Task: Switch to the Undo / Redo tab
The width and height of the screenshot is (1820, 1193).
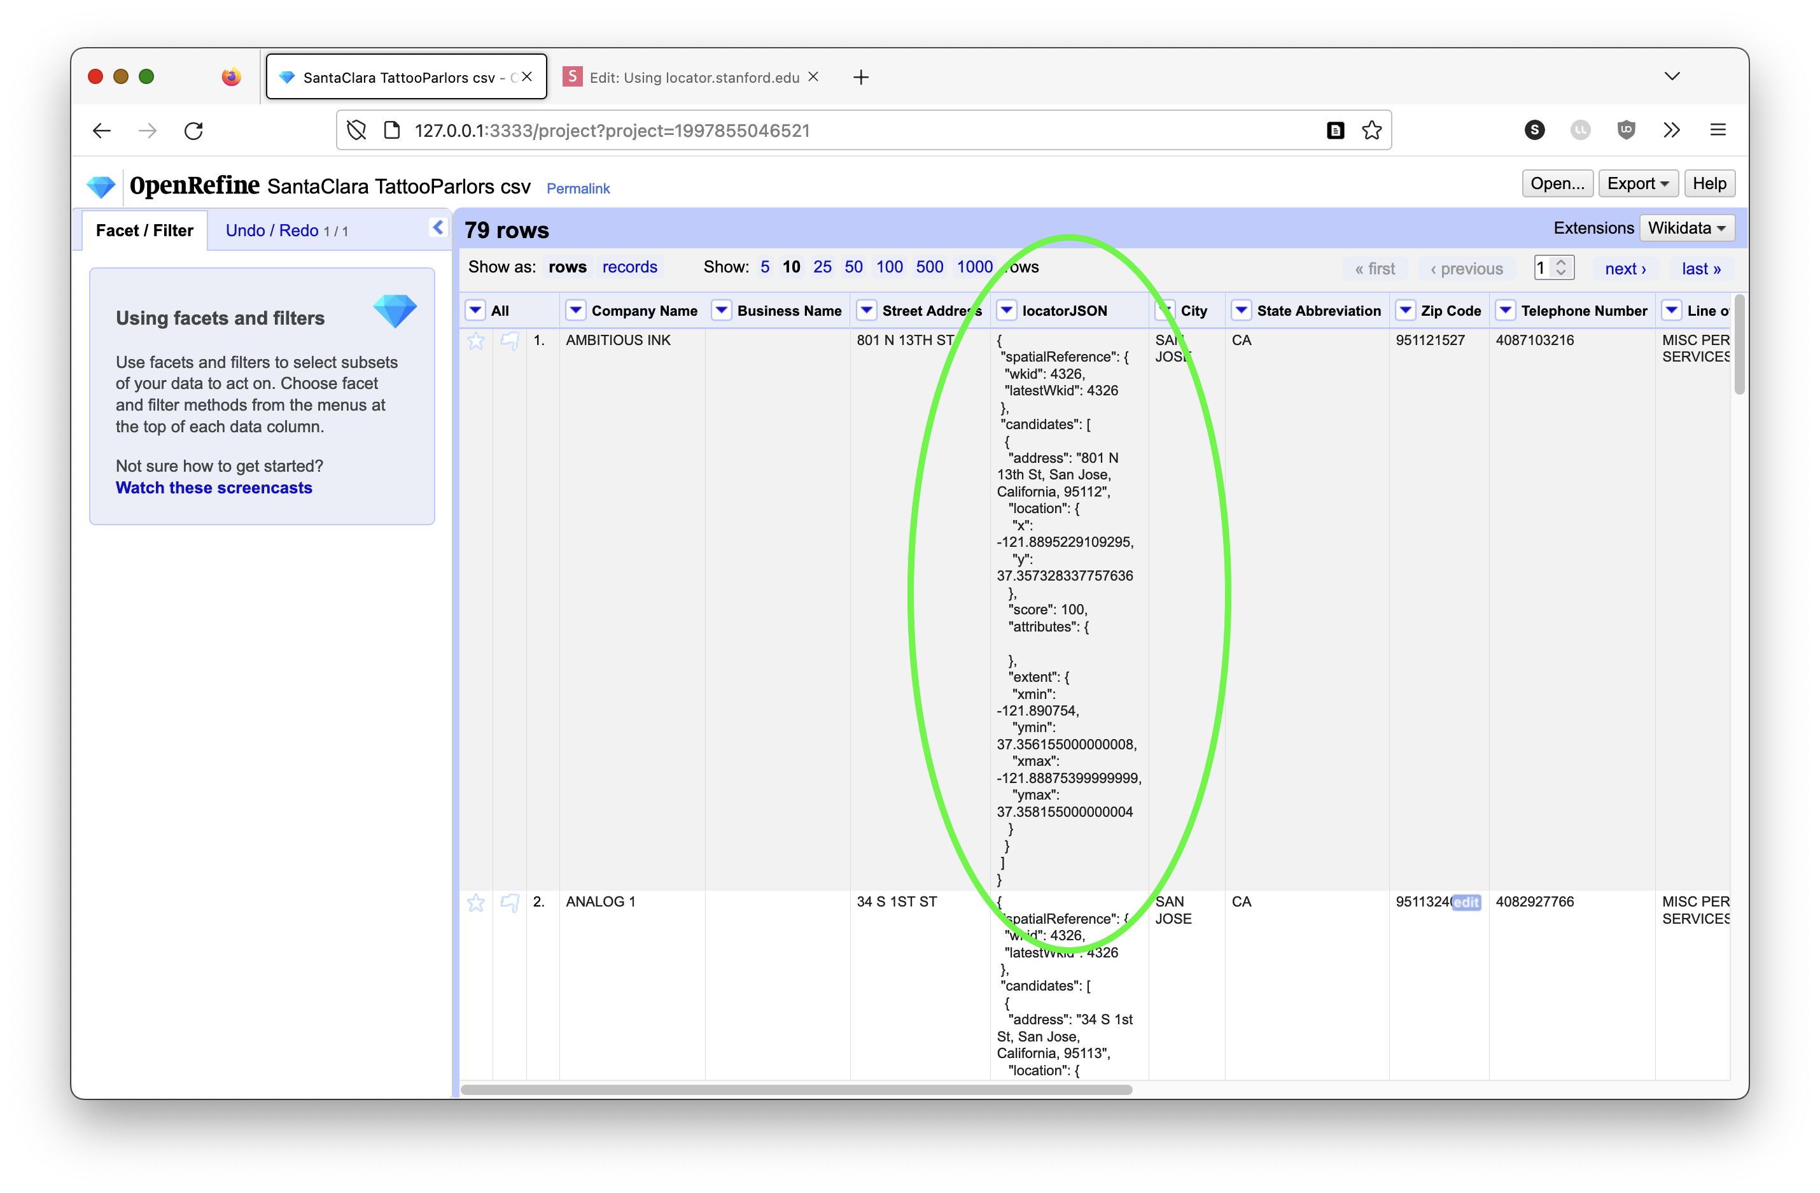Action: (272, 230)
